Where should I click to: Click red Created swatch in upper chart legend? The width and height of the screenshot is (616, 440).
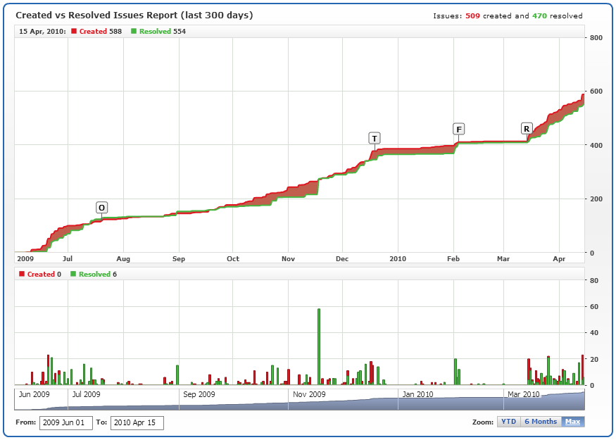(74, 32)
